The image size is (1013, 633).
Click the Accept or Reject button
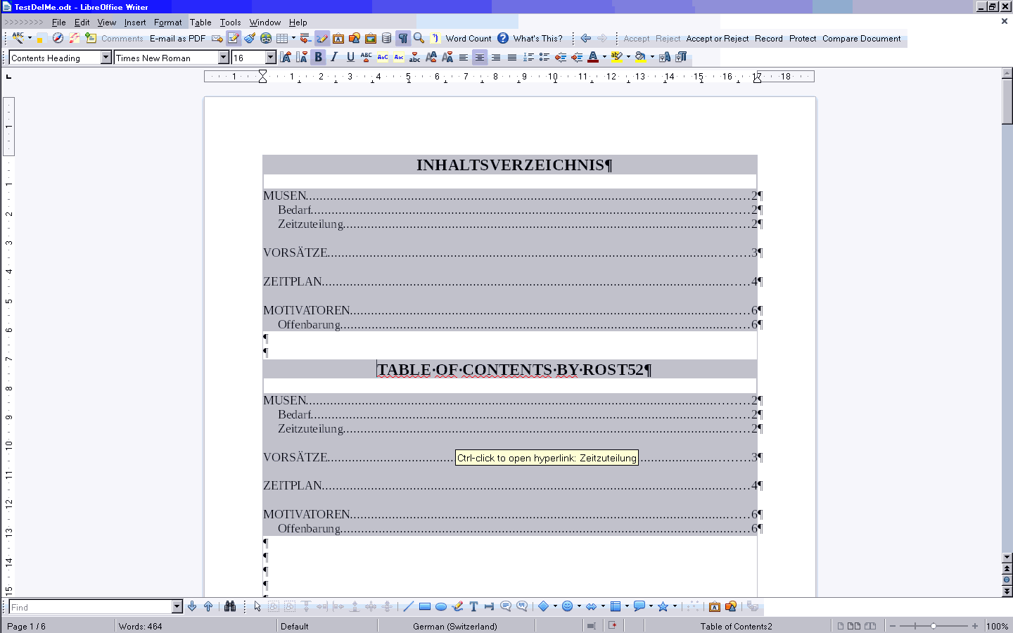717,39
